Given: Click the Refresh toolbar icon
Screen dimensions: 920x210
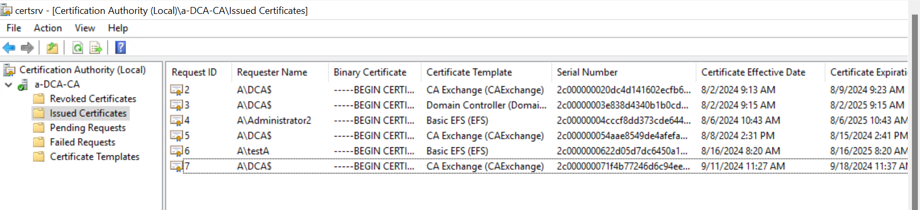Looking at the screenshot, I should click(x=78, y=48).
